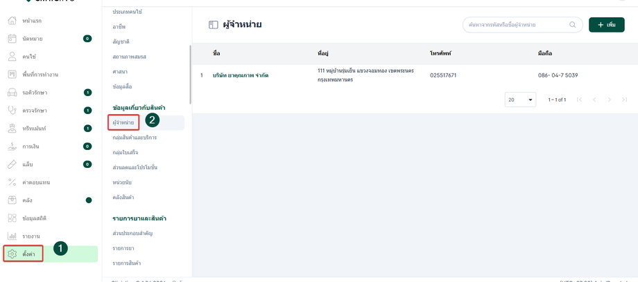Screen dimensions: 638x282
Task: Open the rows-per-page dropdown showing 20
Action: pos(520,100)
